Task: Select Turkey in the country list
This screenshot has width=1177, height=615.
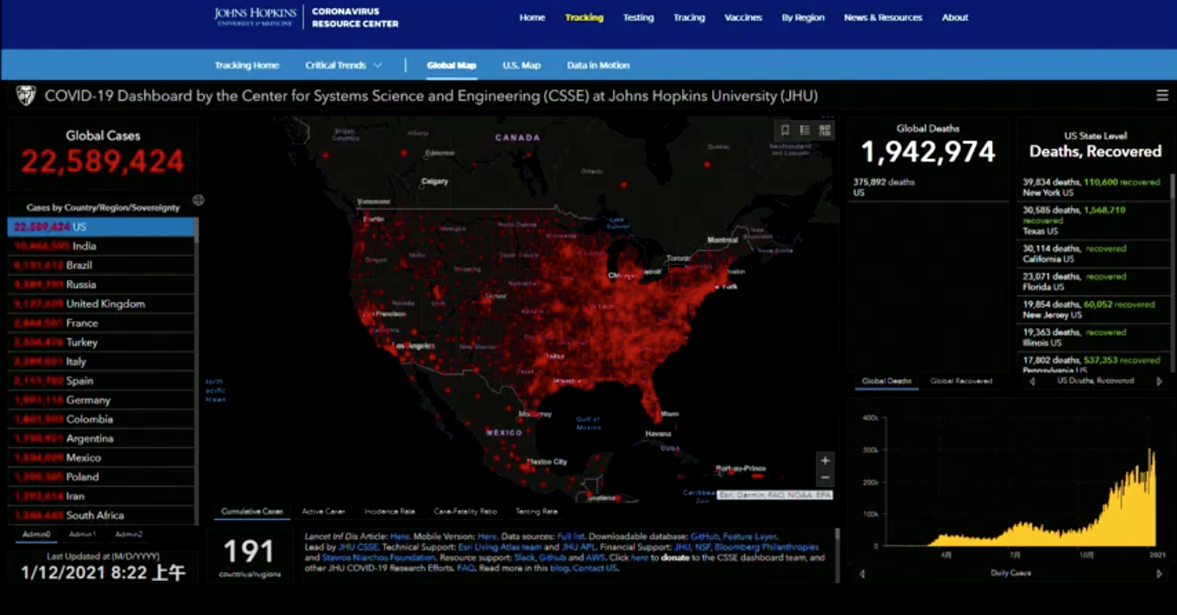Action: pos(101,342)
